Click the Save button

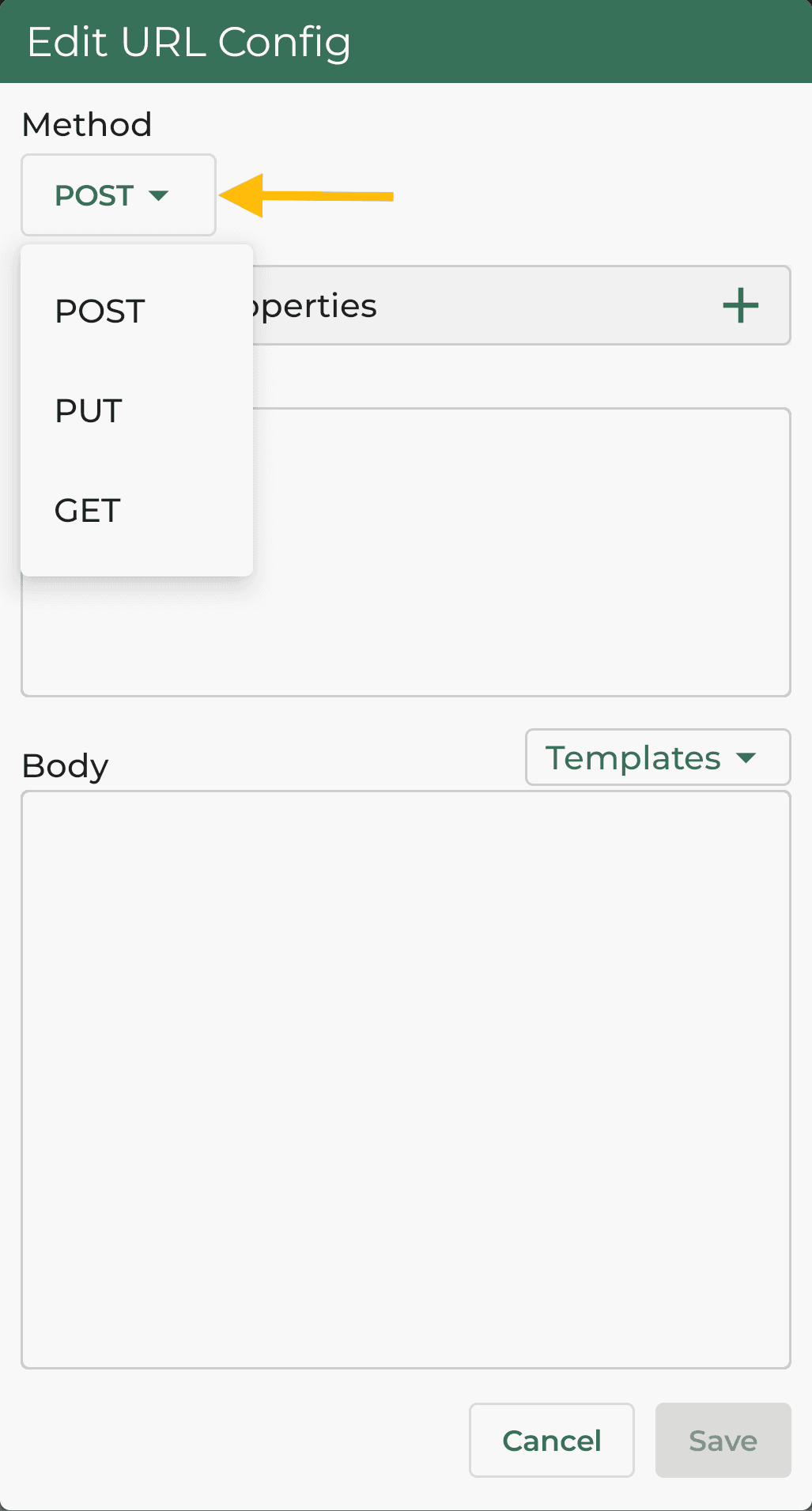pyautogui.click(x=723, y=1441)
